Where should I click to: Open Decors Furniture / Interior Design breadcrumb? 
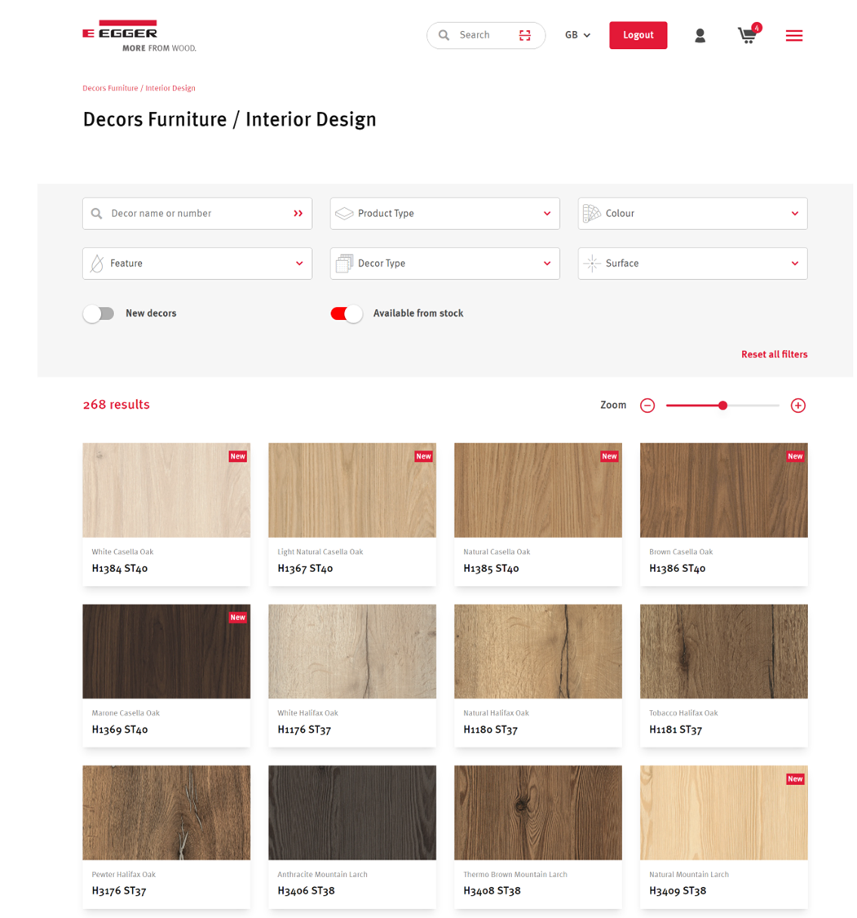point(139,88)
